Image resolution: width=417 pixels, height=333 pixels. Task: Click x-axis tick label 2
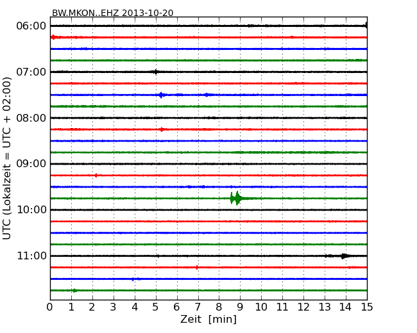pos(92,307)
